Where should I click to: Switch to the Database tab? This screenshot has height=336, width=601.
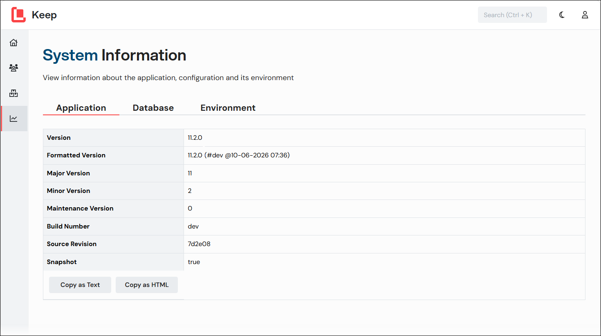pyautogui.click(x=153, y=108)
